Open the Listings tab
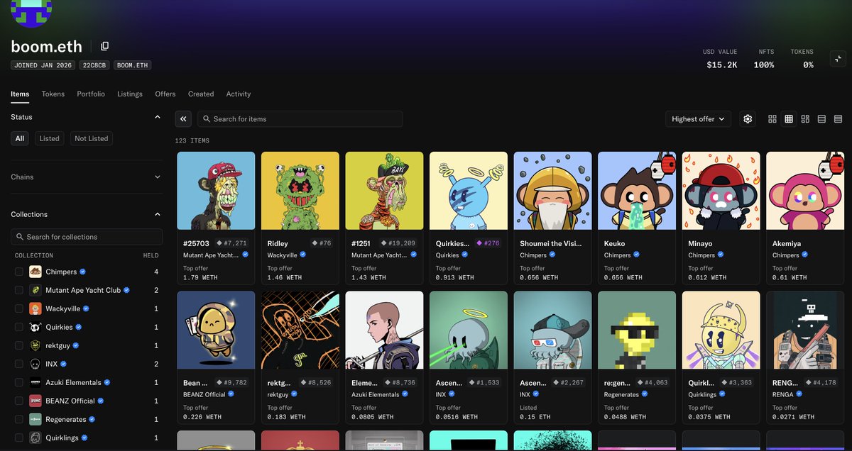 130,94
